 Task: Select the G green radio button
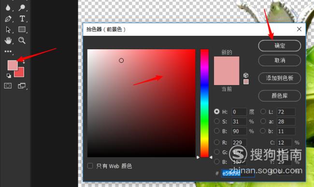[x=217, y=152]
